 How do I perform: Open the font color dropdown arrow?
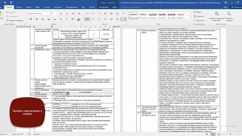tap(81, 19)
